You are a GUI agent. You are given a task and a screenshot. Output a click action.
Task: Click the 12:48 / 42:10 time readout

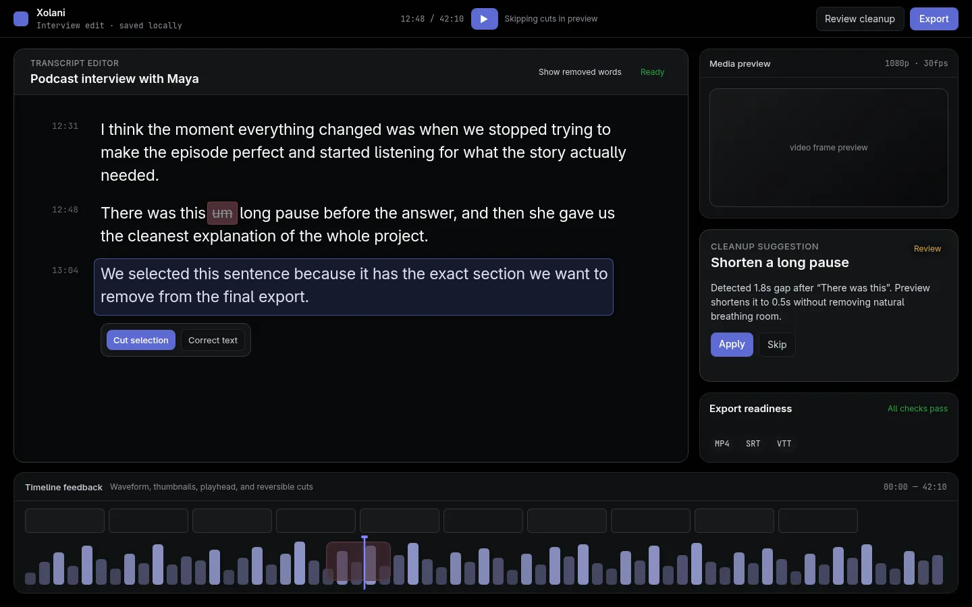point(432,19)
